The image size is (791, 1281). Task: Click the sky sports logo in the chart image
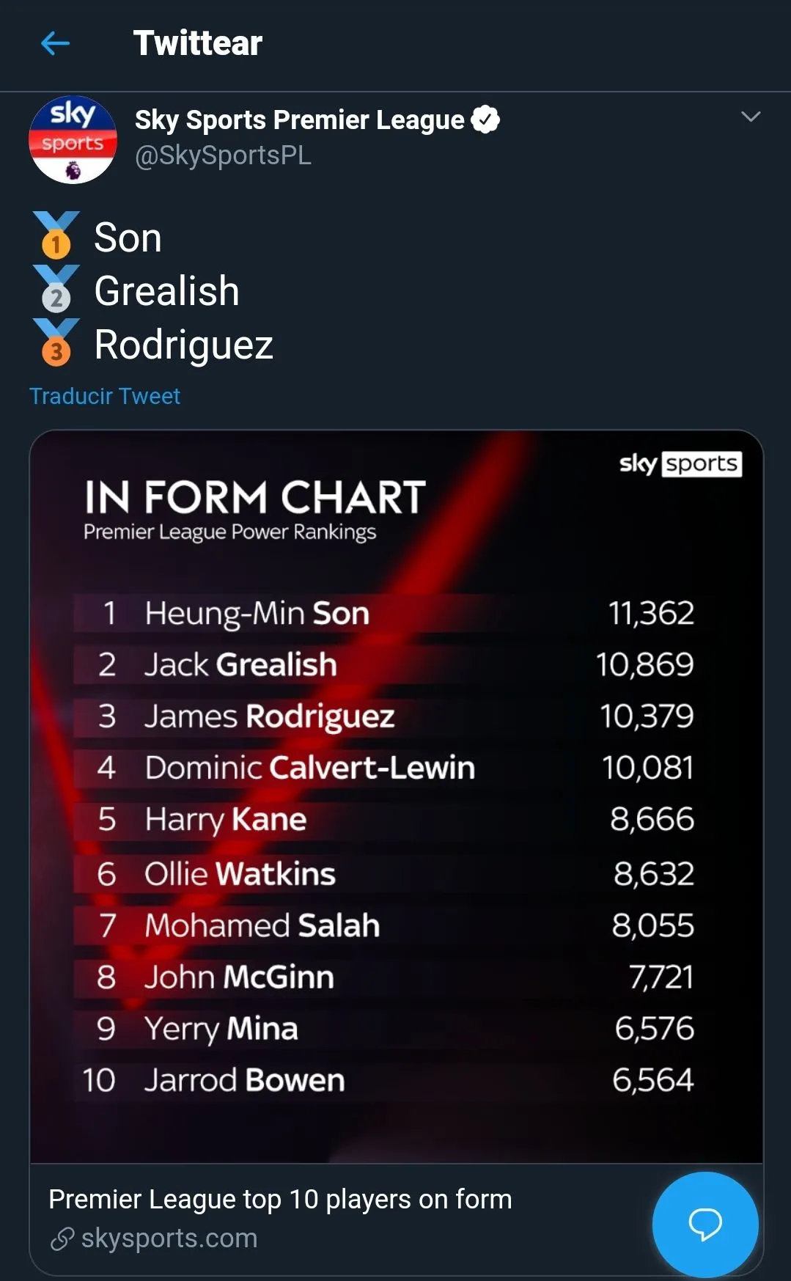click(x=680, y=463)
